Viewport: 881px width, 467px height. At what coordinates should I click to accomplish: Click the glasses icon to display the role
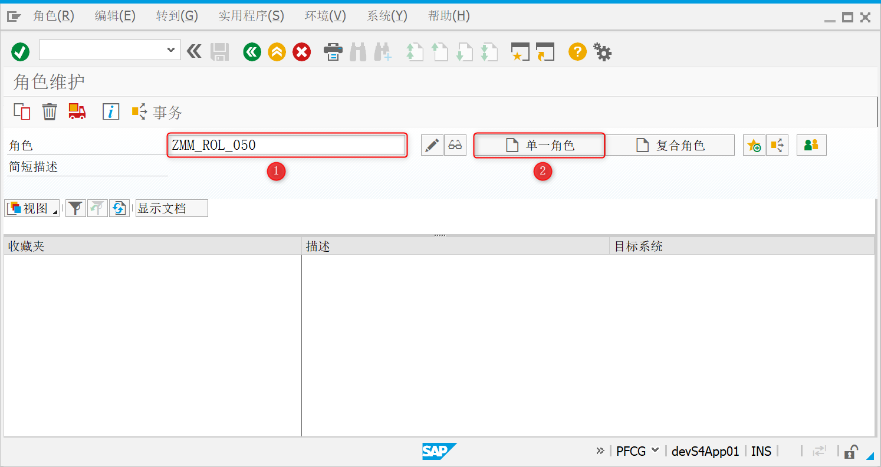(x=455, y=144)
